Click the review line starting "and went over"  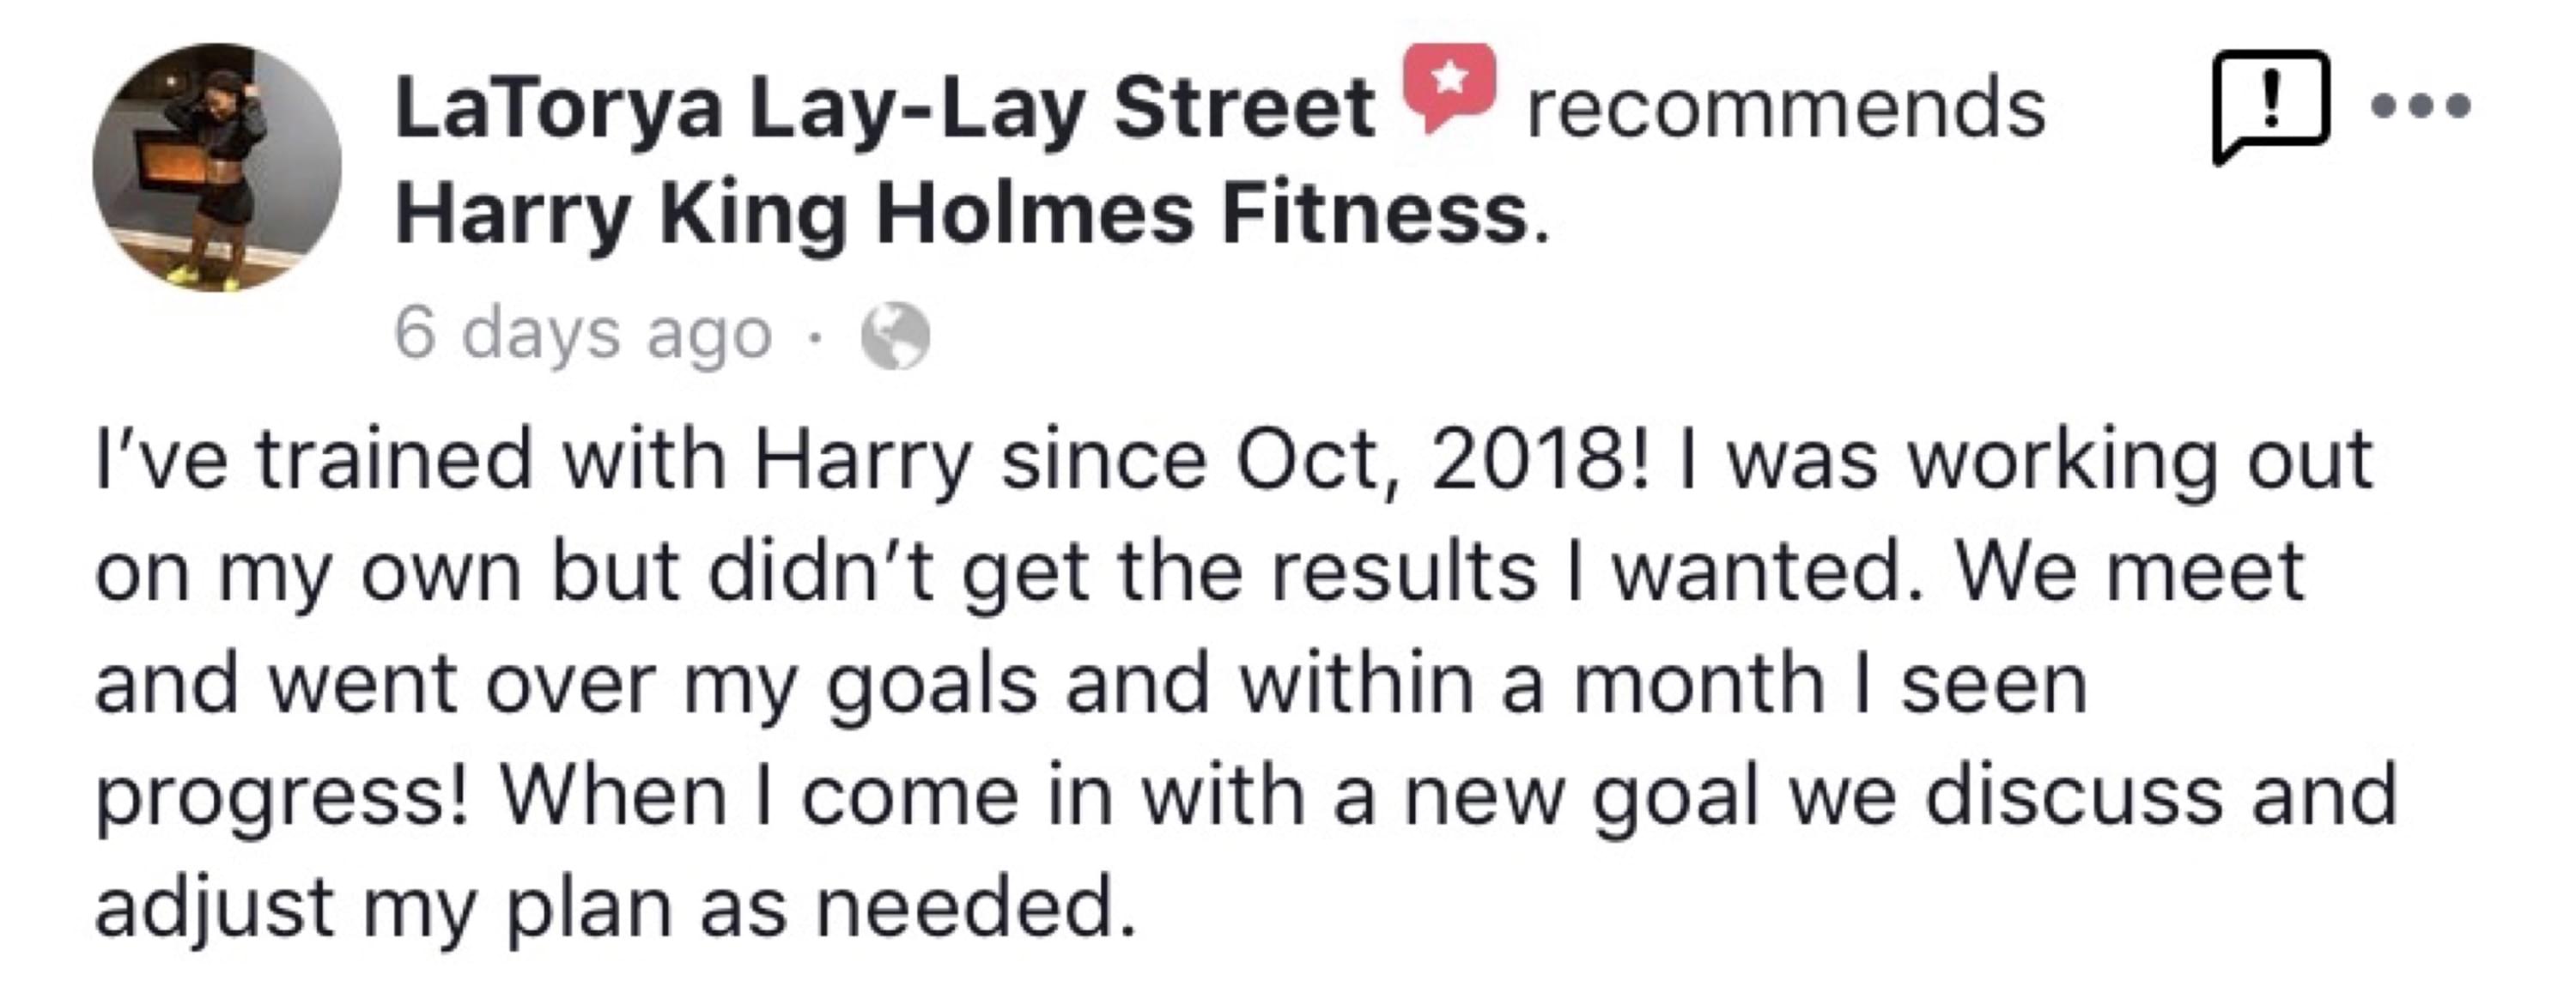(1091, 685)
